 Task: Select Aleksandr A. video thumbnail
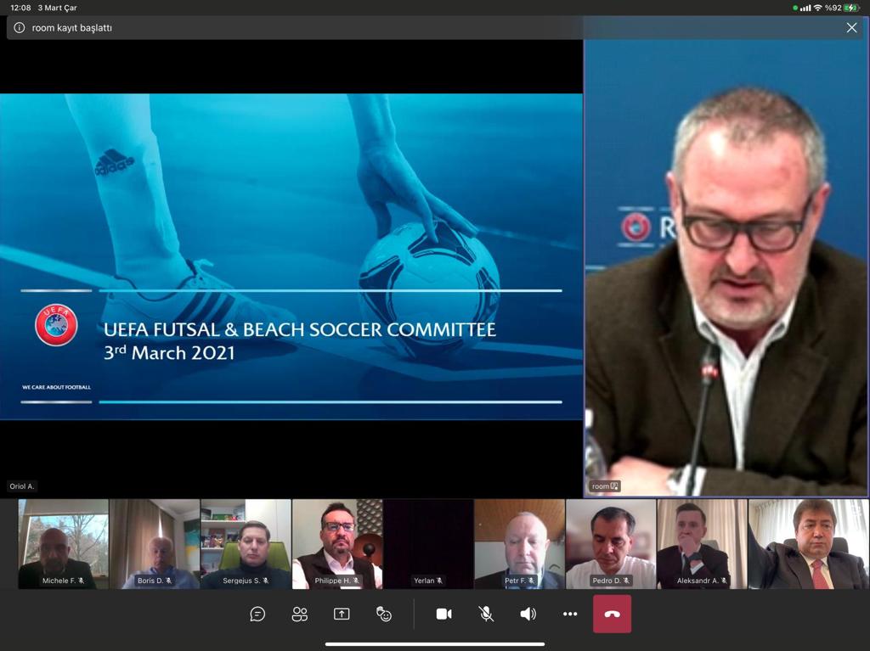coord(702,544)
